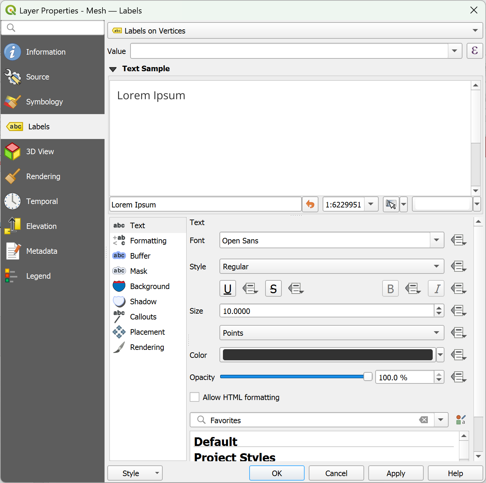The image size is (486, 483).
Task: Open the data-defined override for Font
Action: tap(459, 240)
